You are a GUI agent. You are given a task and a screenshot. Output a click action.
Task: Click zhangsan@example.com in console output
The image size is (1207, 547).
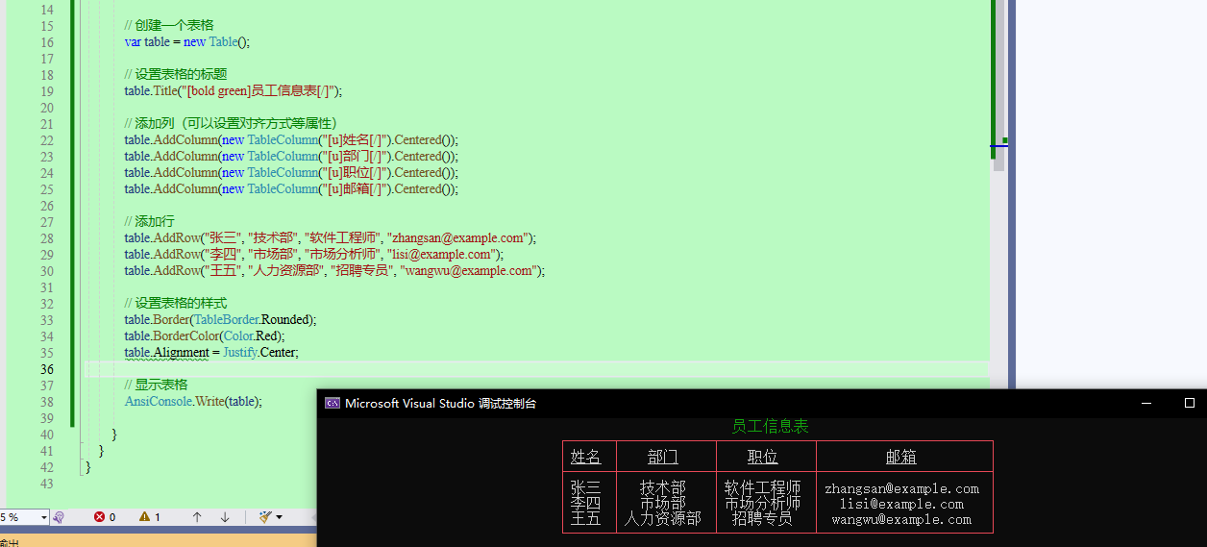pos(901,488)
